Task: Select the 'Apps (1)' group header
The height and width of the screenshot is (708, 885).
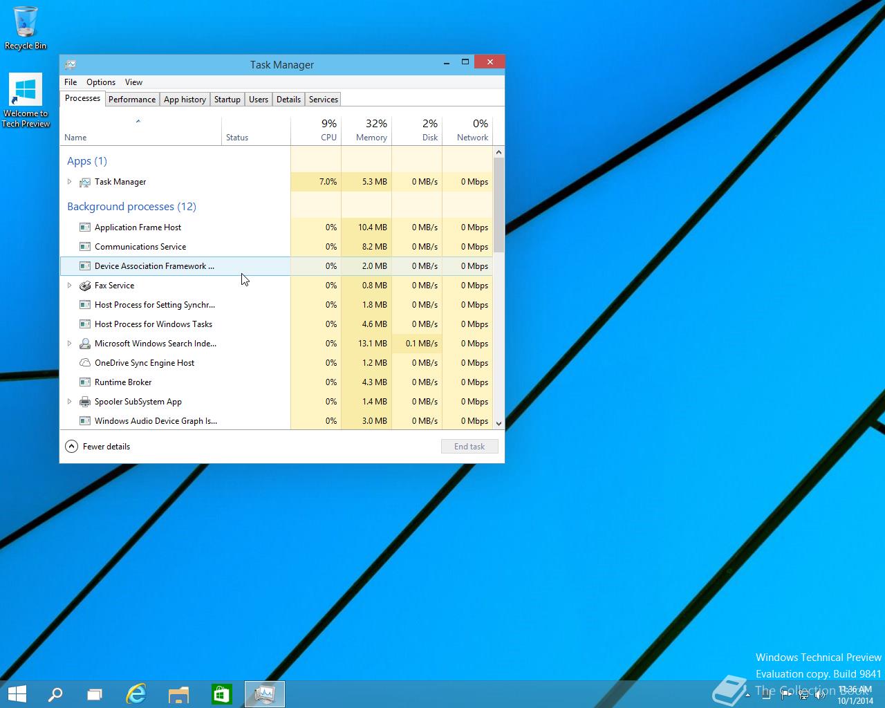Action: click(x=87, y=161)
